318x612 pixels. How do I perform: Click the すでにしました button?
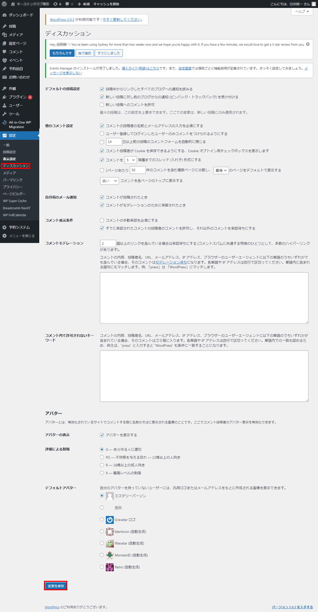tap(109, 53)
